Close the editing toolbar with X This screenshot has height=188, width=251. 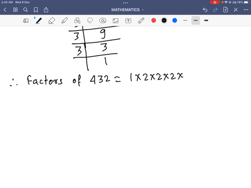coord(236,10)
